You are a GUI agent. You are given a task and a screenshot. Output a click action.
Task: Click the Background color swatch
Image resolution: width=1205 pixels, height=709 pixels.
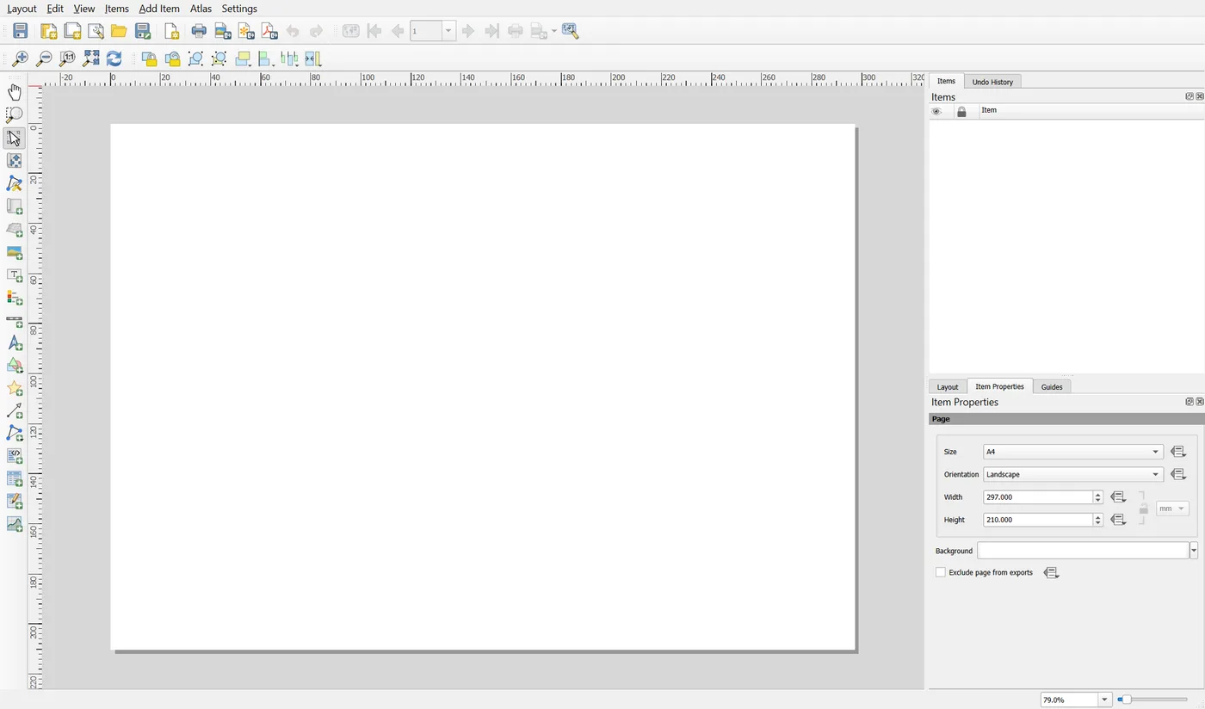[1083, 551]
